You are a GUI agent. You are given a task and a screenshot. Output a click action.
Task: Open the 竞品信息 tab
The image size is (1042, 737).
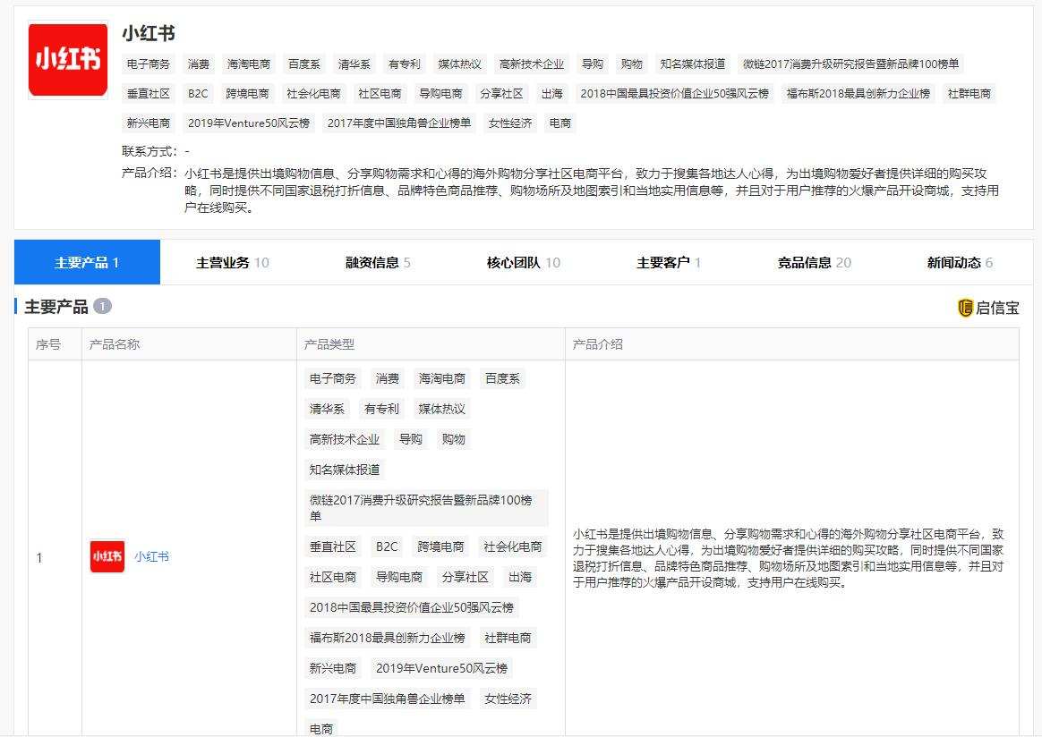[814, 262]
